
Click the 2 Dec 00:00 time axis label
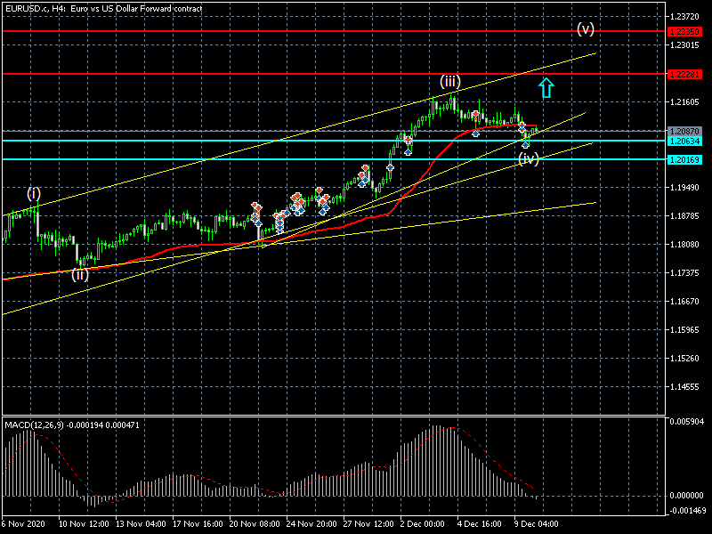click(422, 524)
